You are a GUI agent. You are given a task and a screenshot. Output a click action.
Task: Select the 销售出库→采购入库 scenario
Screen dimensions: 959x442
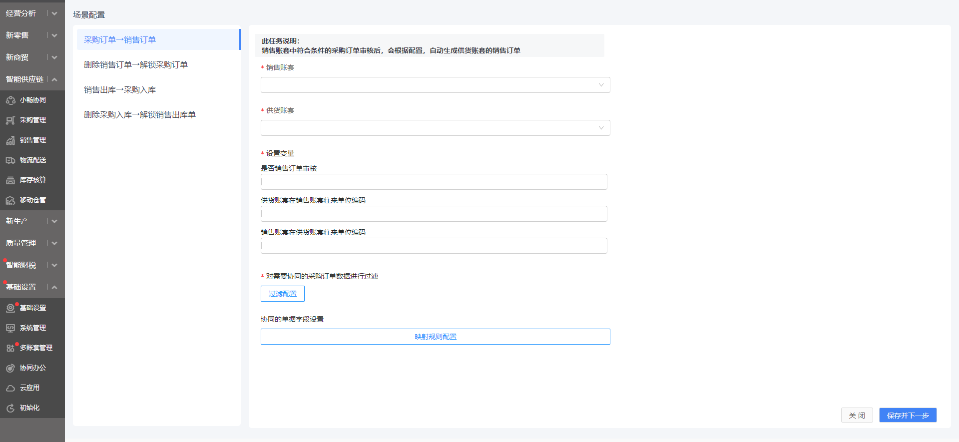click(x=158, y=89)
